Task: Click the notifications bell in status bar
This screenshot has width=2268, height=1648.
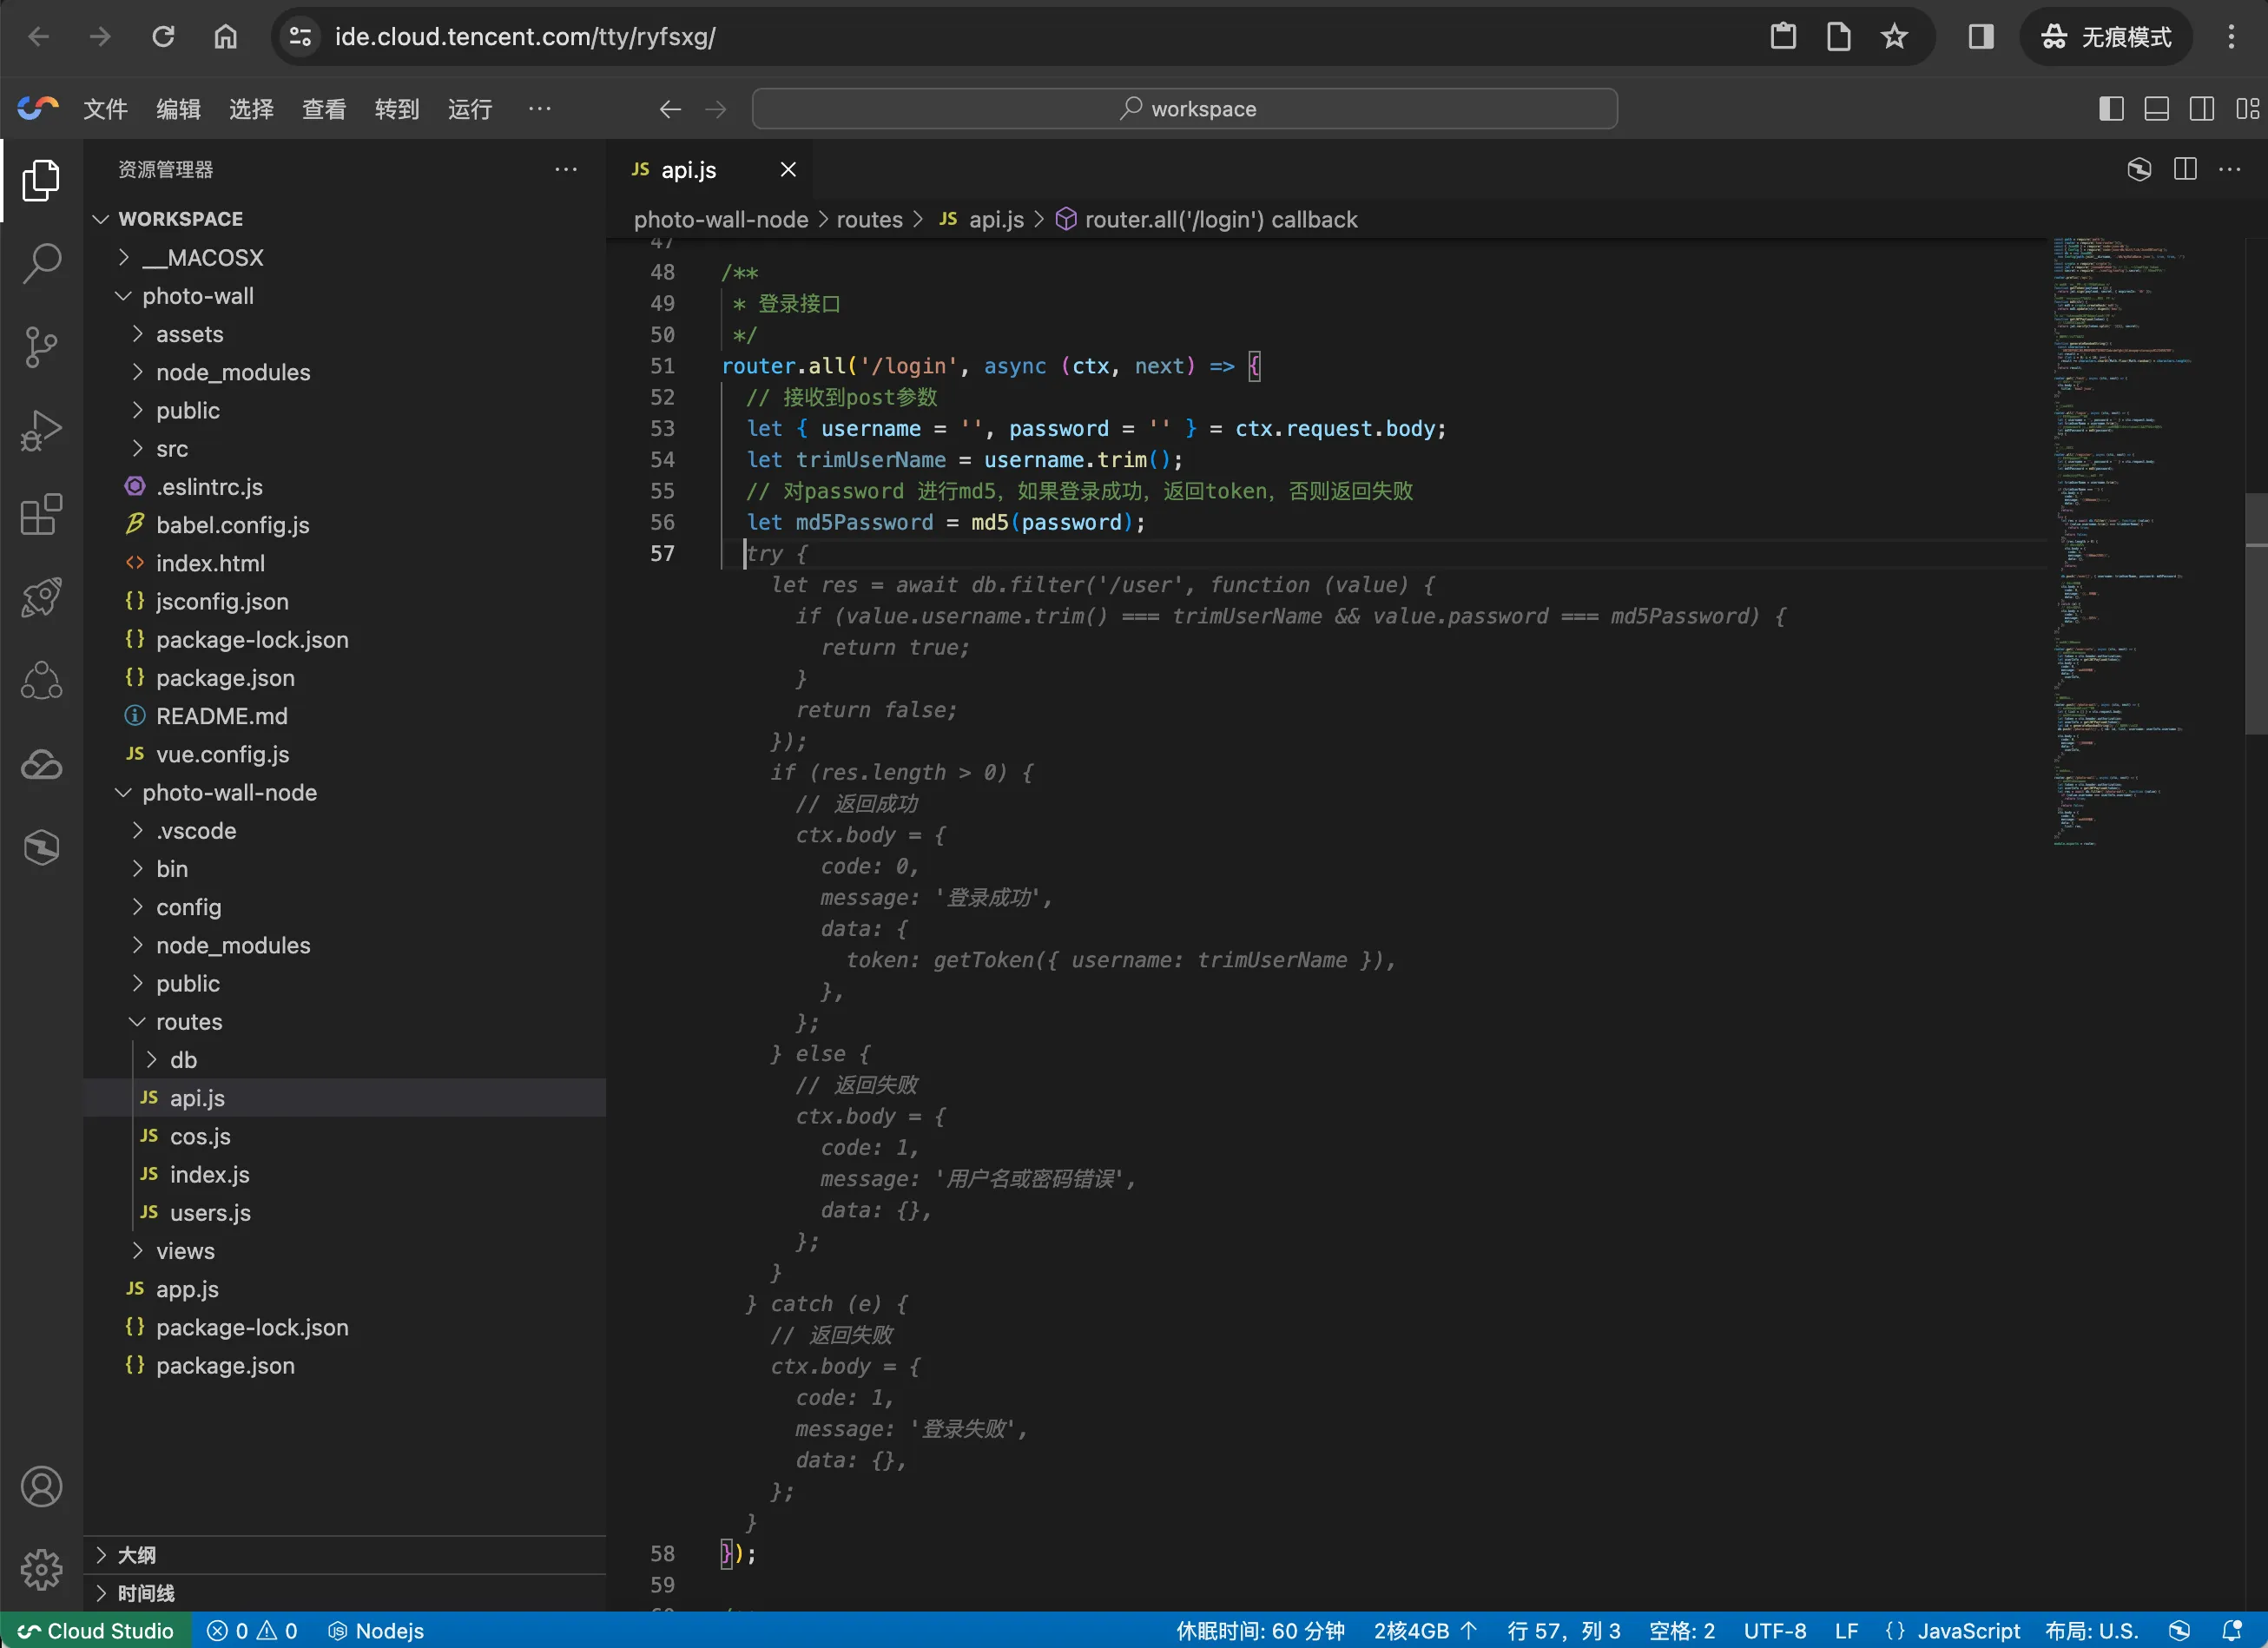Action: tap(2231, 1631)
